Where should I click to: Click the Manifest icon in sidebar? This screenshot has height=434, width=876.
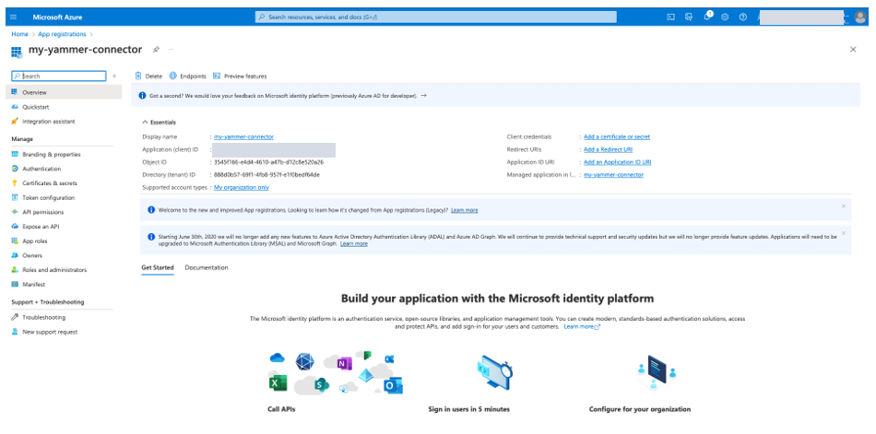pos(15,285)
